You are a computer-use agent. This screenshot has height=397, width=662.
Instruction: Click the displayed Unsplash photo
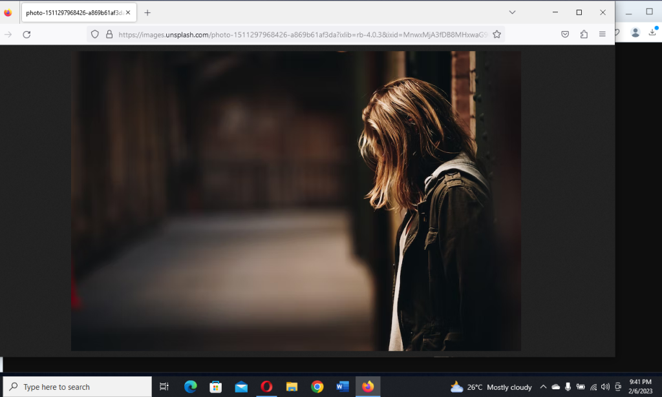pos(295,201)
